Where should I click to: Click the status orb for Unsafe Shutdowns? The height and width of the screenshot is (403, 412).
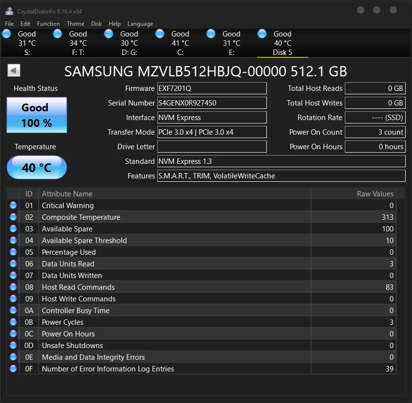click(x=13, y=345)
